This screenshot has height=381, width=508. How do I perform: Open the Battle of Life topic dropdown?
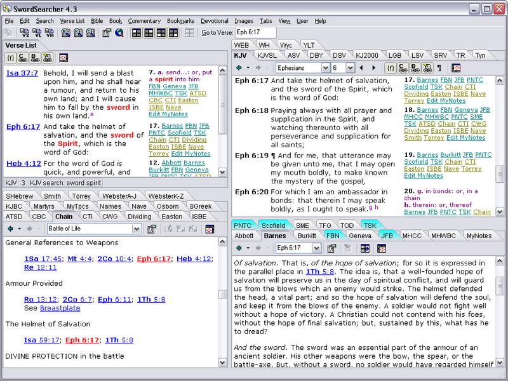pos(137,229)
